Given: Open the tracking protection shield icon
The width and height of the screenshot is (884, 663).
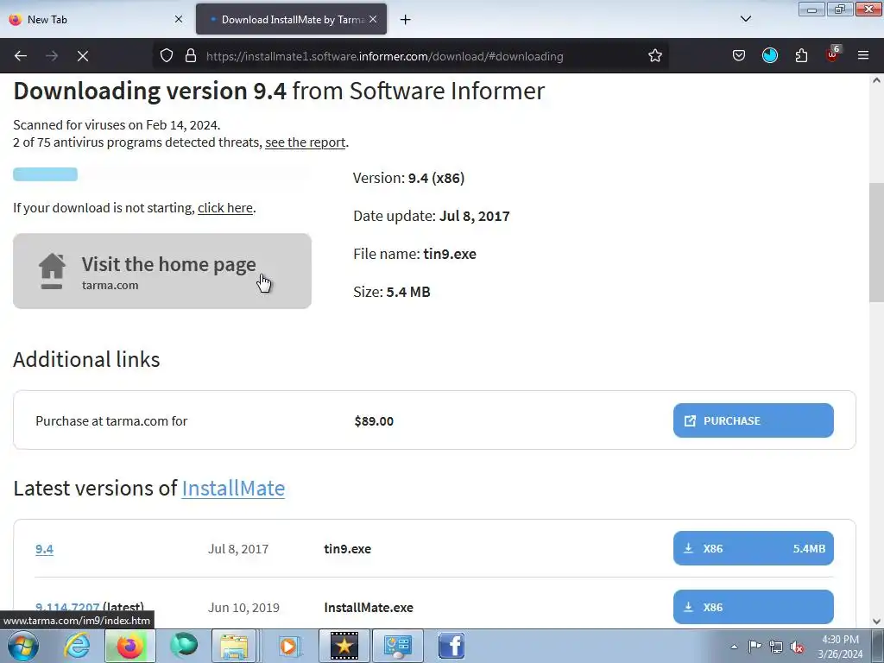Looking at the screenshot, I should [x=167, y=56].
